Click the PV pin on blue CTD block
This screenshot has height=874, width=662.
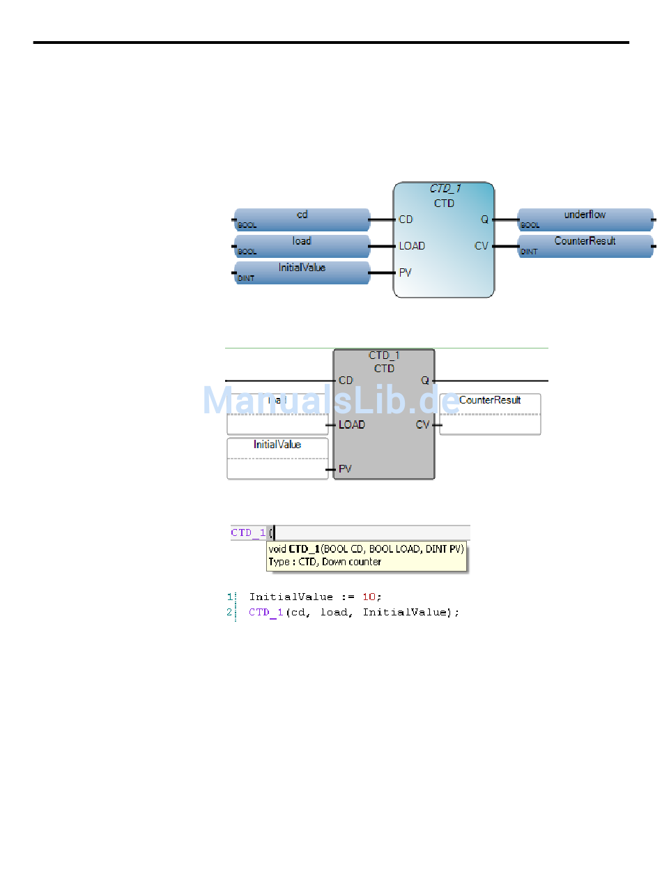[405, 273]
